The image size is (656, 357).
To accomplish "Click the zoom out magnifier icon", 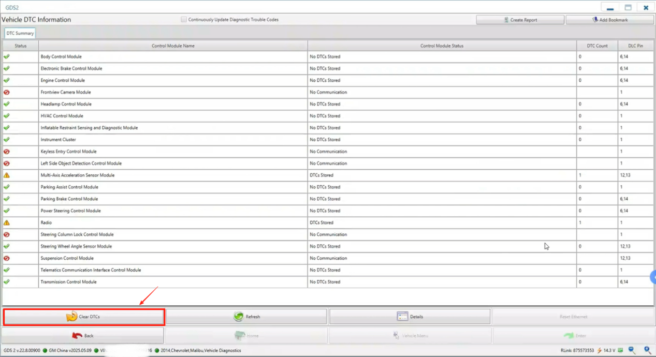I will tap(632, 350).
